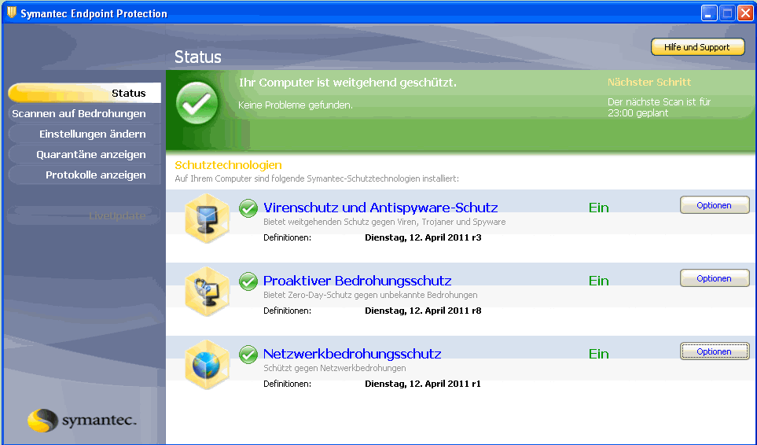
Task: Click green check beside Virenschutz und Antispyware-Schutz
Action: [248, 208]
